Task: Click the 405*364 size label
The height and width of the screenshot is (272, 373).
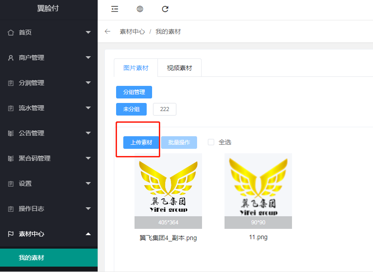Action: coord(168,222)
